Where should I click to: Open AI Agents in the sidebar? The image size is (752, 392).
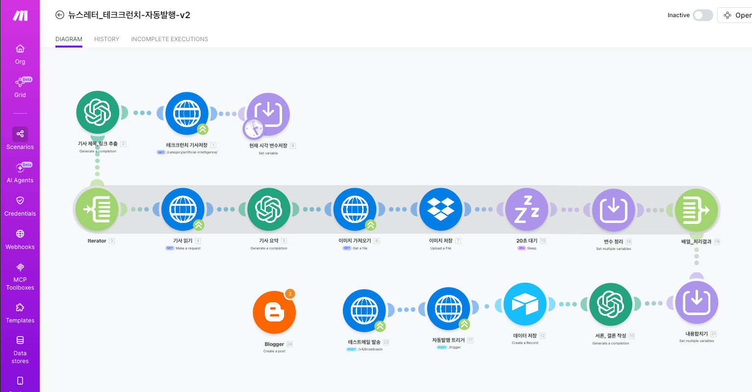pos(20,172)
